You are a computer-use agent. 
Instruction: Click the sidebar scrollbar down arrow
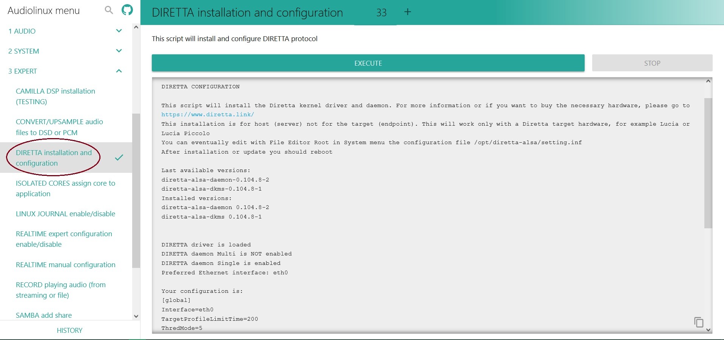click(136, 316)
